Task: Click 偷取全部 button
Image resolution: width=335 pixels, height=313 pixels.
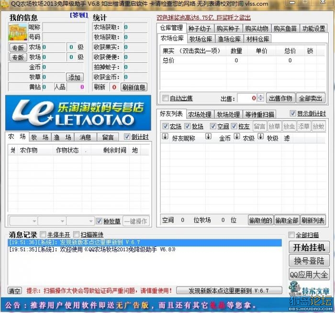Action: tap(287, 220)
